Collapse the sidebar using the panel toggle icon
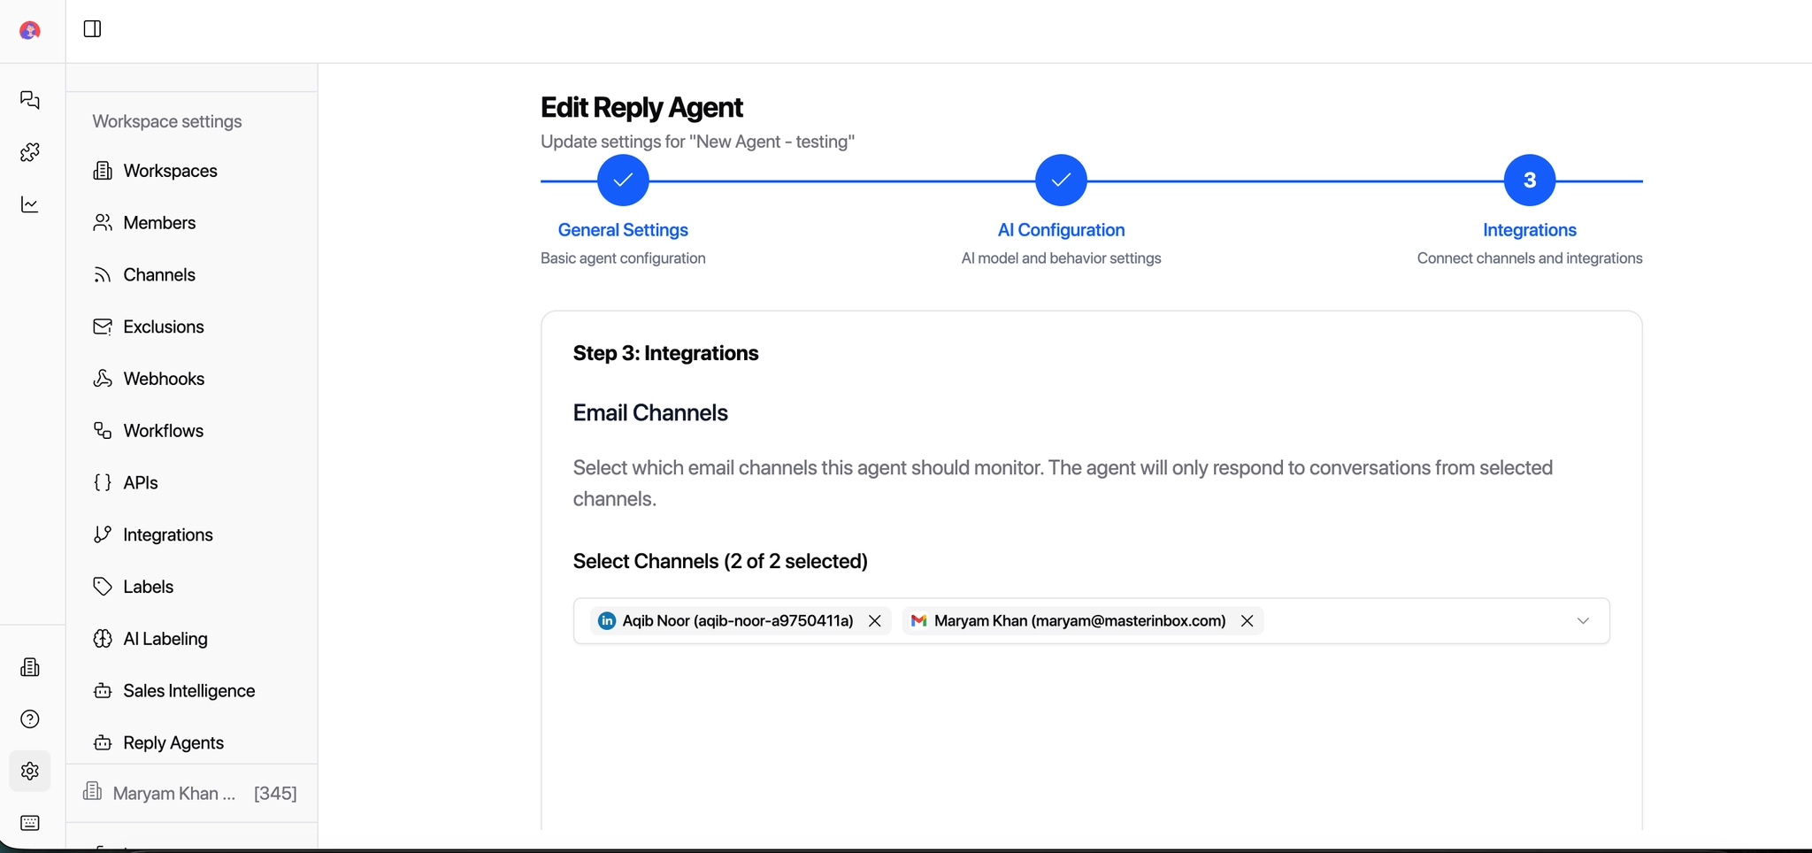1812x853 pixels. [91, 28]
